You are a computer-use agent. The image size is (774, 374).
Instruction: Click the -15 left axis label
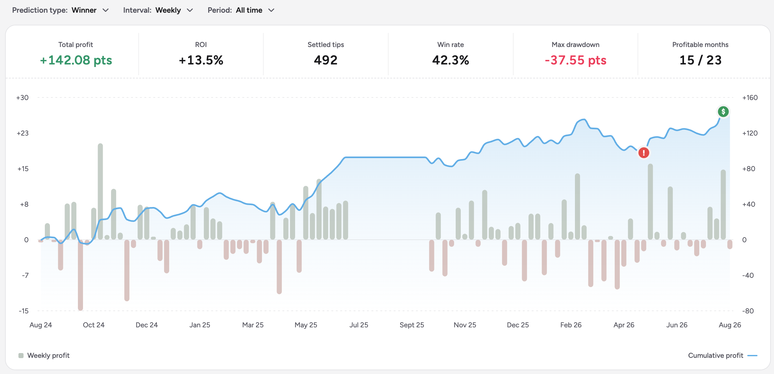pos(24,311)
